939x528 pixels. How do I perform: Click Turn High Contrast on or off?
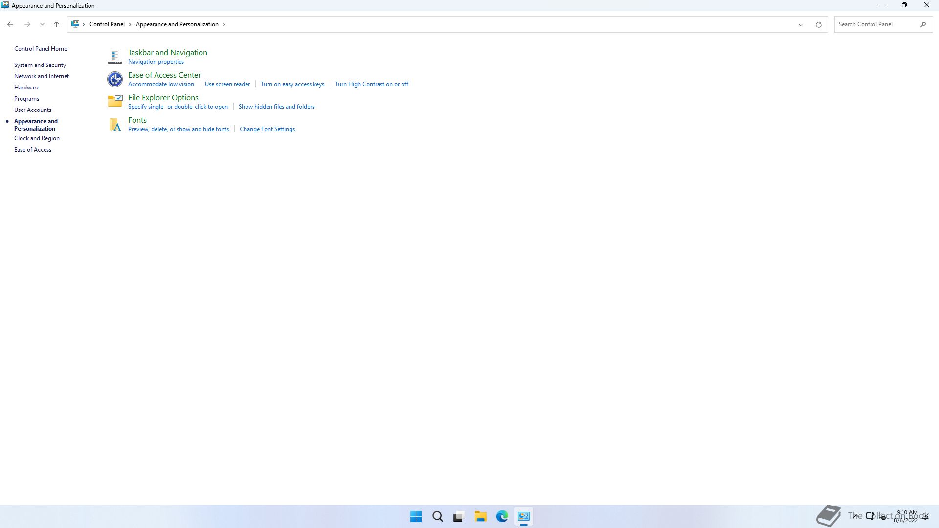point(371,84)
